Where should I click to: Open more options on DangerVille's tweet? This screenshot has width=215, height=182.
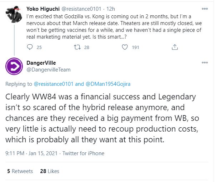[x=205, y=63]
